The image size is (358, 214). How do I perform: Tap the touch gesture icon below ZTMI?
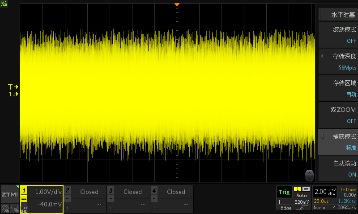(x=5, y=208)
